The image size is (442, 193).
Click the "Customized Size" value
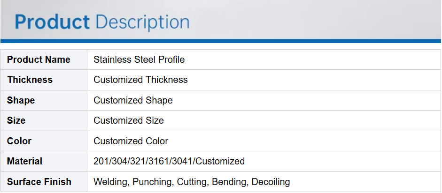(x=129, y=120)
